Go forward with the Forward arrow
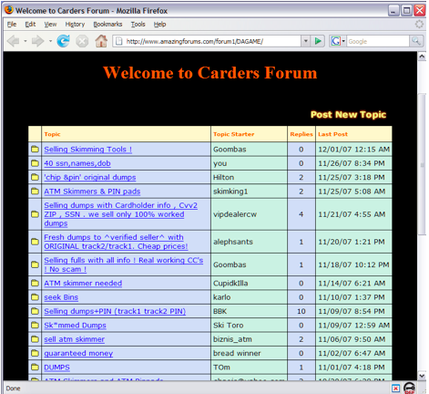Viewport: 429px width, 394px height. (38, 41)
